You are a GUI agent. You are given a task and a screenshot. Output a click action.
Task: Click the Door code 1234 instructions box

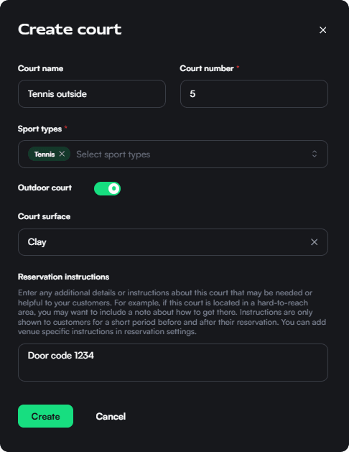point(173,362)
